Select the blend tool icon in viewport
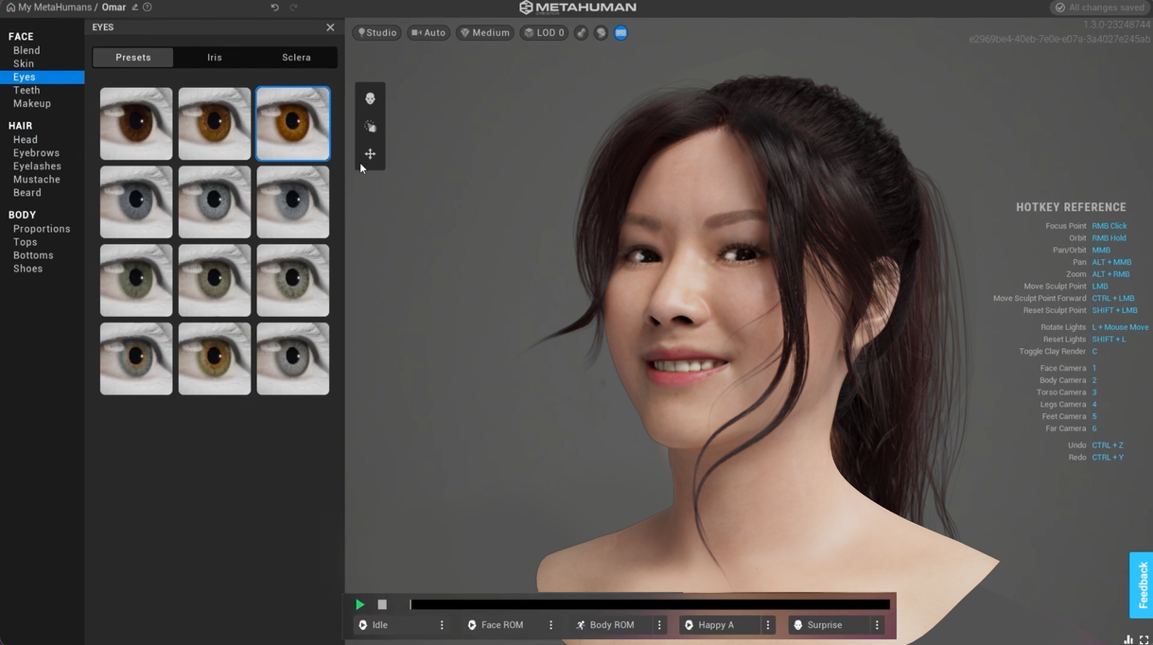The image size is (1153, 645). point(370,126)
